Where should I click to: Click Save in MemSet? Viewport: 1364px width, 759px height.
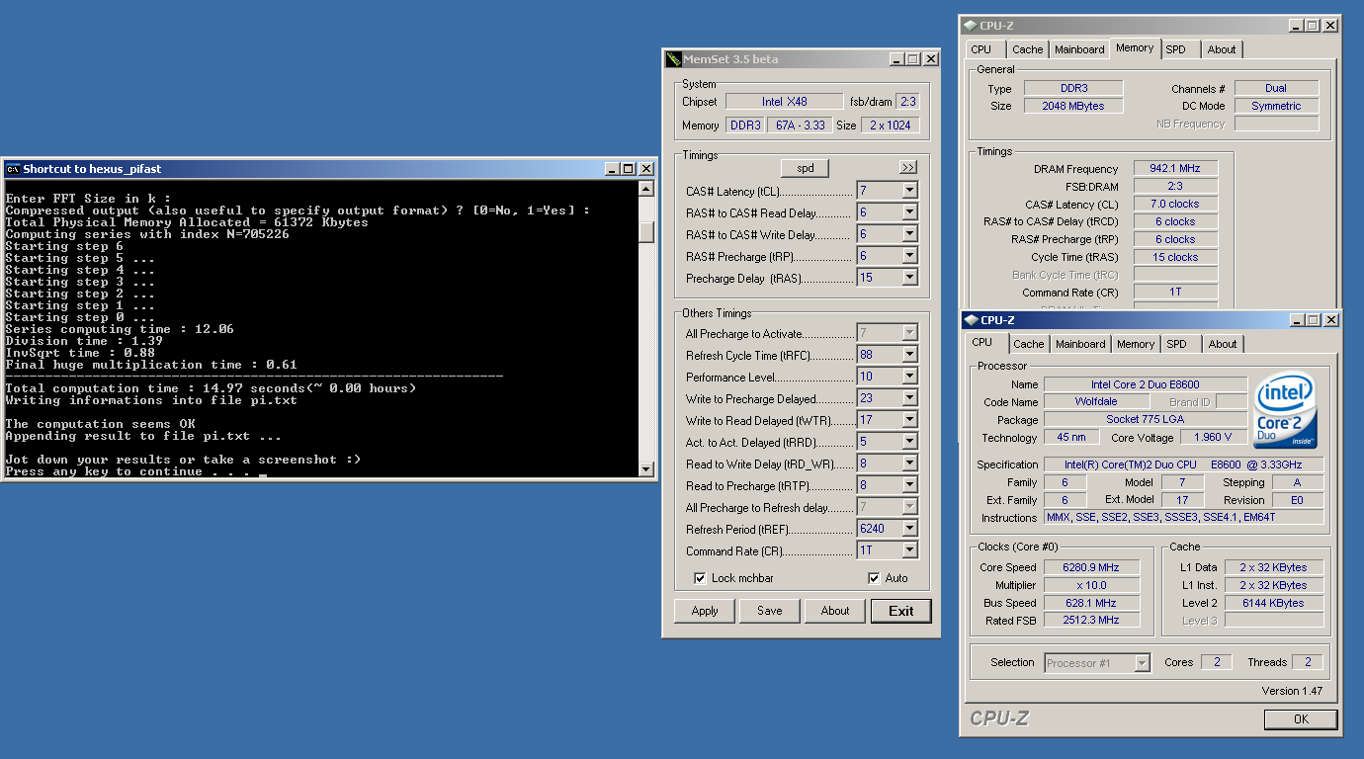click(x=770, y=611)
